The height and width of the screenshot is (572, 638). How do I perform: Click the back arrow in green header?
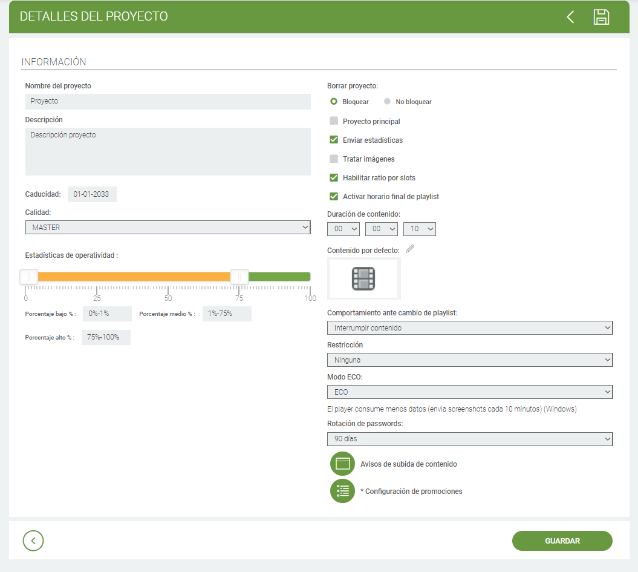pyautogui.click(x=570, y=17)
